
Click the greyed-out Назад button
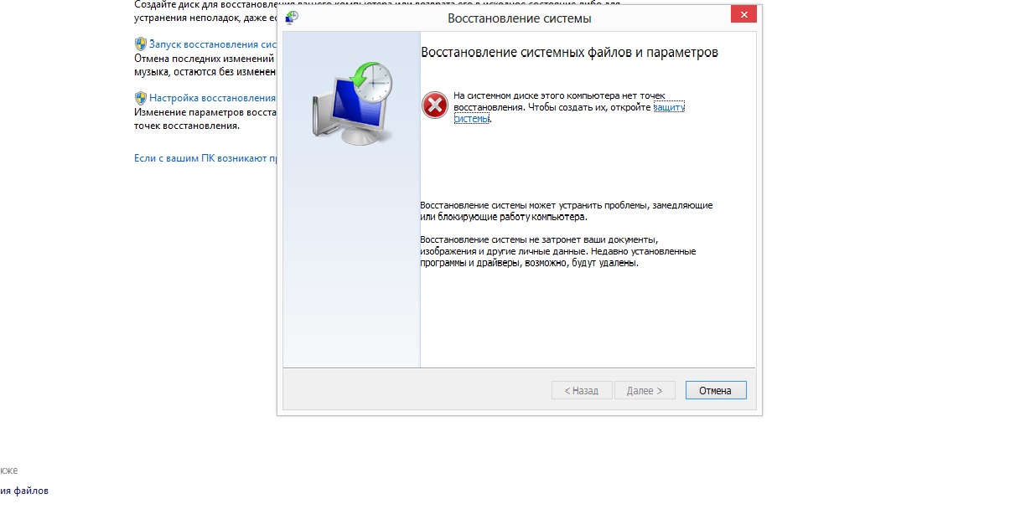tap(582, 391)
